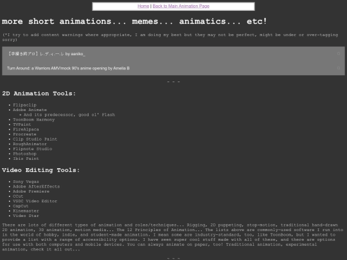The image size is (347, 260).
Task: Click the '2D Animation Tools:' heading
Action: click(39, 94)
